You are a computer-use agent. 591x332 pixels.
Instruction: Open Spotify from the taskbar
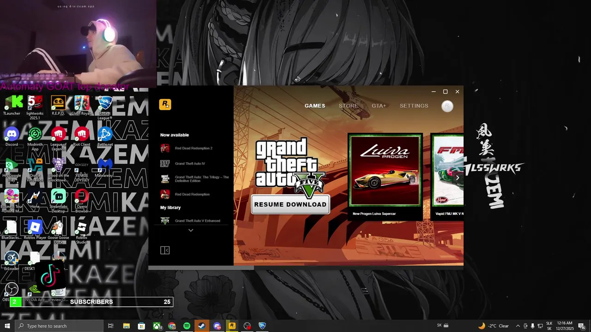click(187, 326)
